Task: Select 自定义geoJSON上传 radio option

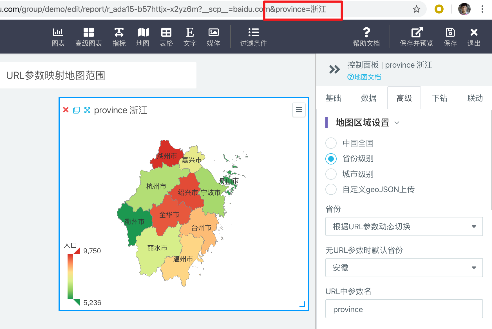Action: click(331, 189)
